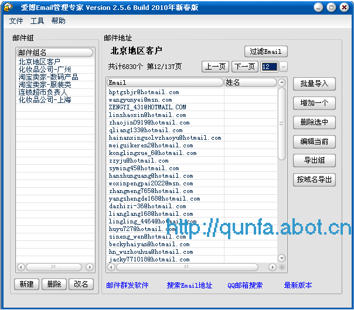Image resolution: width=354 pixels, height=310 pixels.
Task: Select the row hainanxinguolvzhaoyu@hotmail.com
Action: [192, 138]
